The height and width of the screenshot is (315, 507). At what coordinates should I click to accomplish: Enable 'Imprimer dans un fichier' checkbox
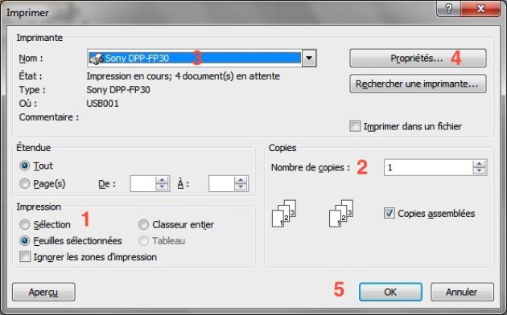click(355, 126)
